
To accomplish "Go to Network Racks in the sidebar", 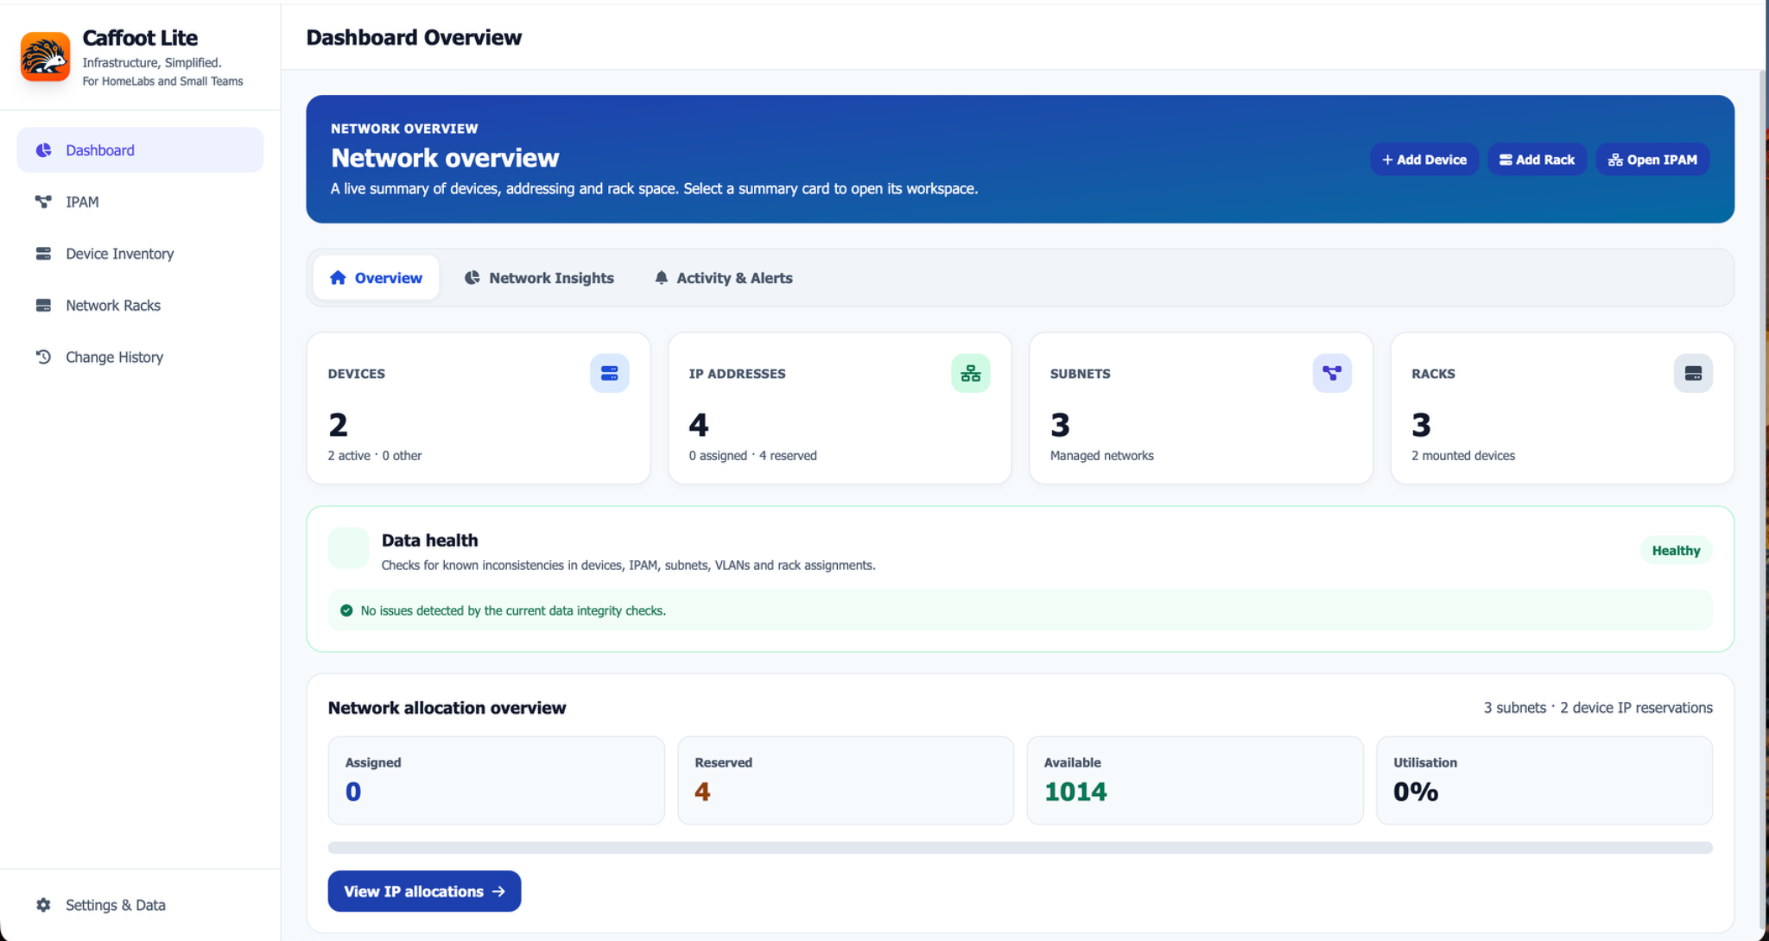I will point(140,306).
